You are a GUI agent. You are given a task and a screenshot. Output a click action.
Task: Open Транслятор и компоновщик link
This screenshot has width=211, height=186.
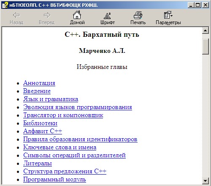pyautogui.click(x=63, y=115)
